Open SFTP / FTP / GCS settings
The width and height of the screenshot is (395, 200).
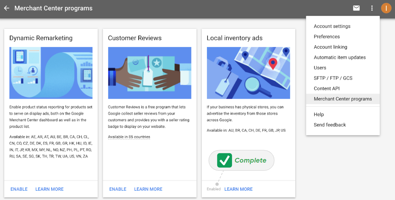343,78
